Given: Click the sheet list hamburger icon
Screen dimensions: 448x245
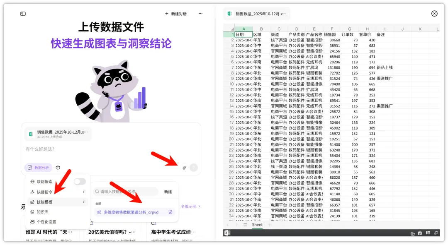Looking at the screenshot, I should [x=245, y=225].
